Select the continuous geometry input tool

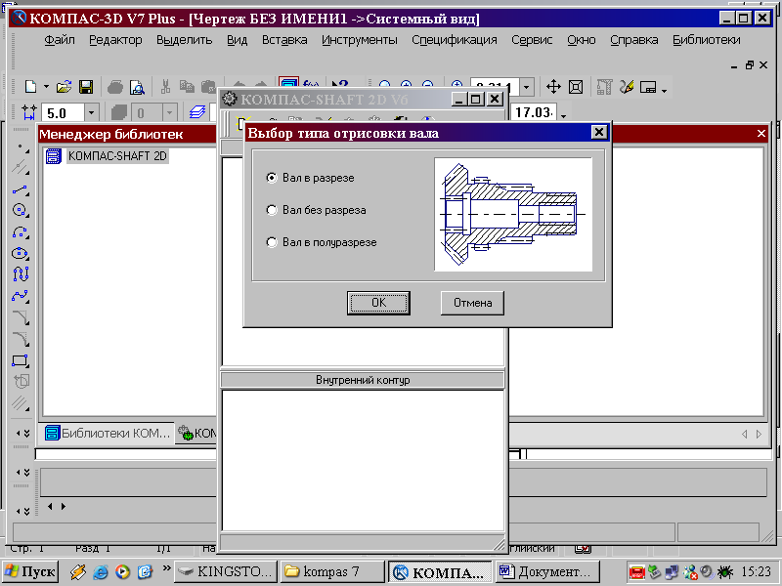[21, 274]
